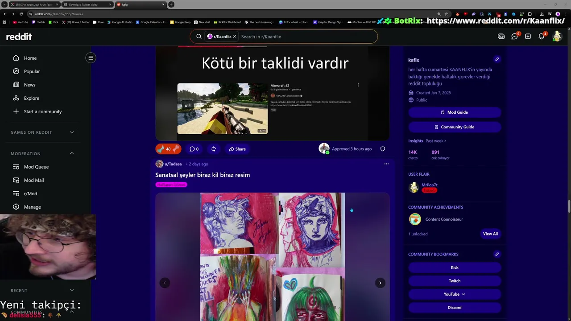Open Tadesa_ post three-dot menu
Viewport: 571px width, 321px height.
pyautogui.click(x=386, y=164)
